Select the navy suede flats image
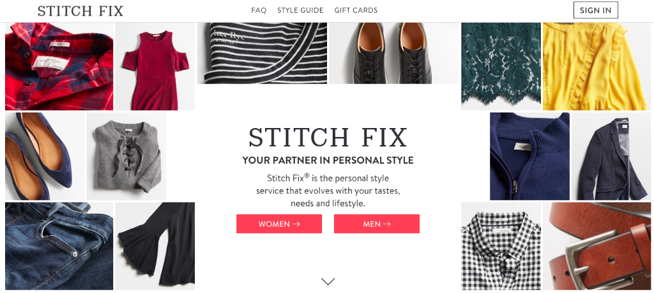This screenshot has width=654, height=293. click(44, 155)
